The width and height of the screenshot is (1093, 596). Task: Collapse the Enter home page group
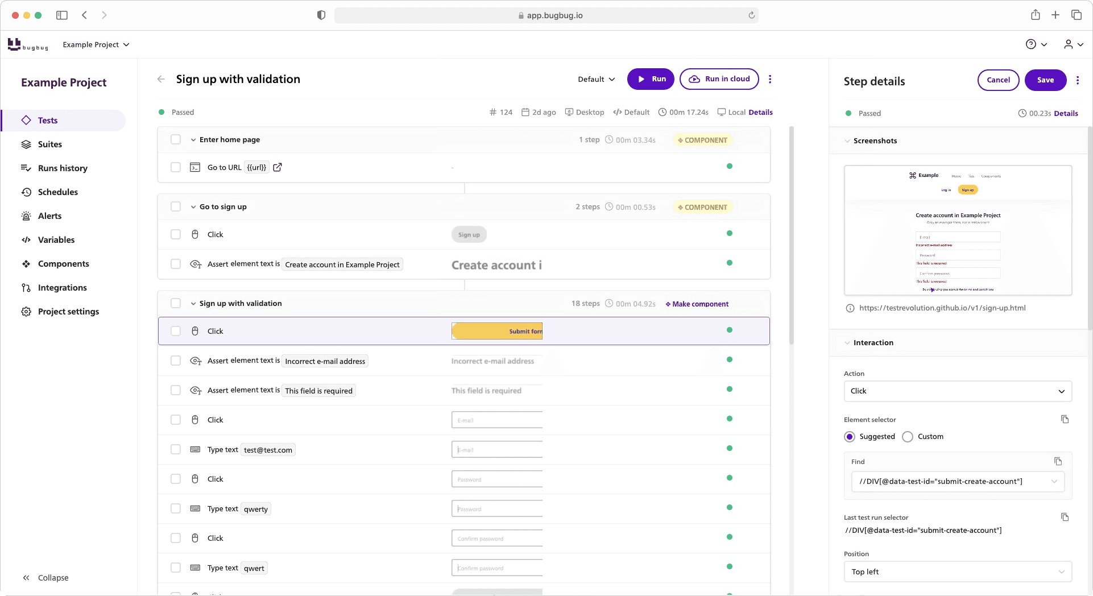click(x=193, y=139)
